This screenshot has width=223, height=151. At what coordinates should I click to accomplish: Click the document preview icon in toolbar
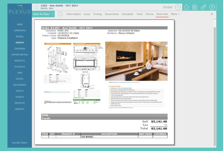(x=61, y=14)
